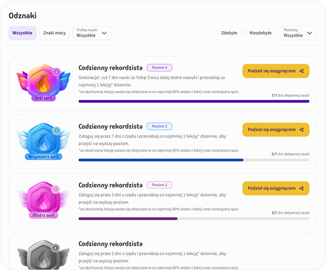Select the Arcymistrz serii blue badge icon
This screenshot has width=326, height=270.
point(43,141)
